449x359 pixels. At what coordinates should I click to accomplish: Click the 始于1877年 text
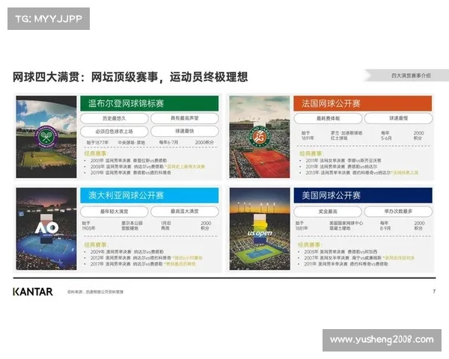click(x=97, y=142)
